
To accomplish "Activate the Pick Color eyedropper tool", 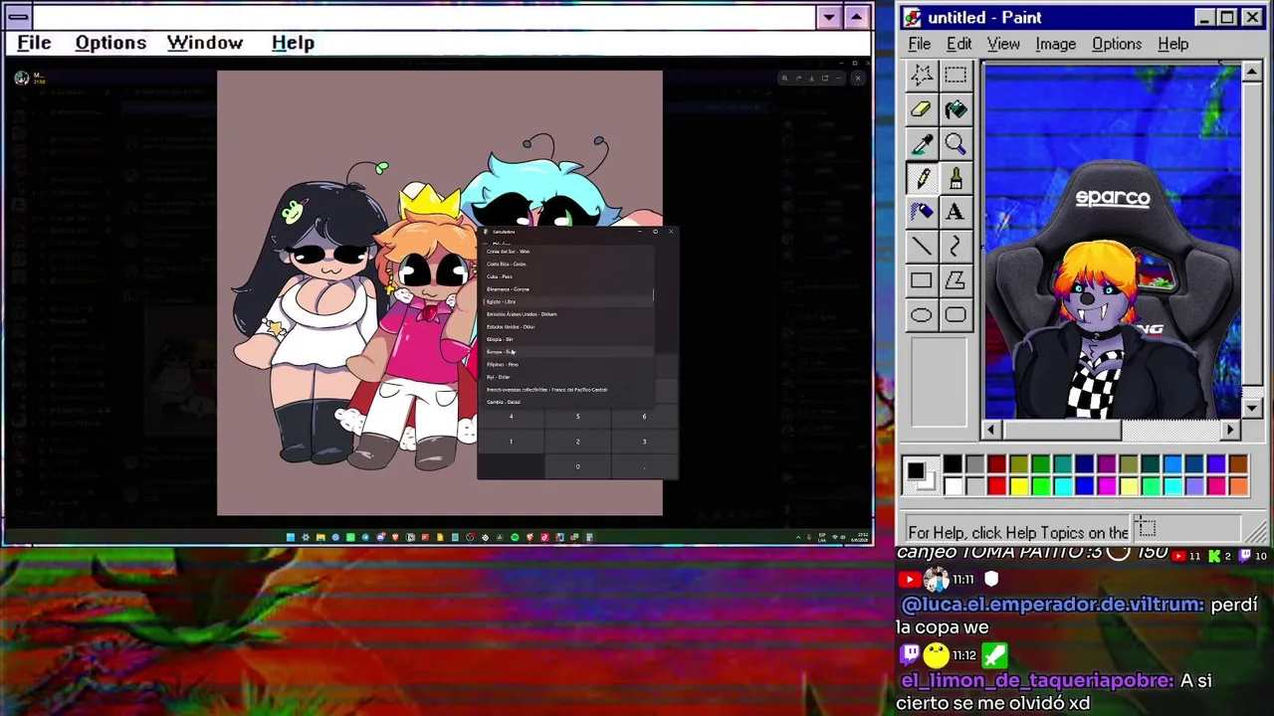I will point(921,144).
